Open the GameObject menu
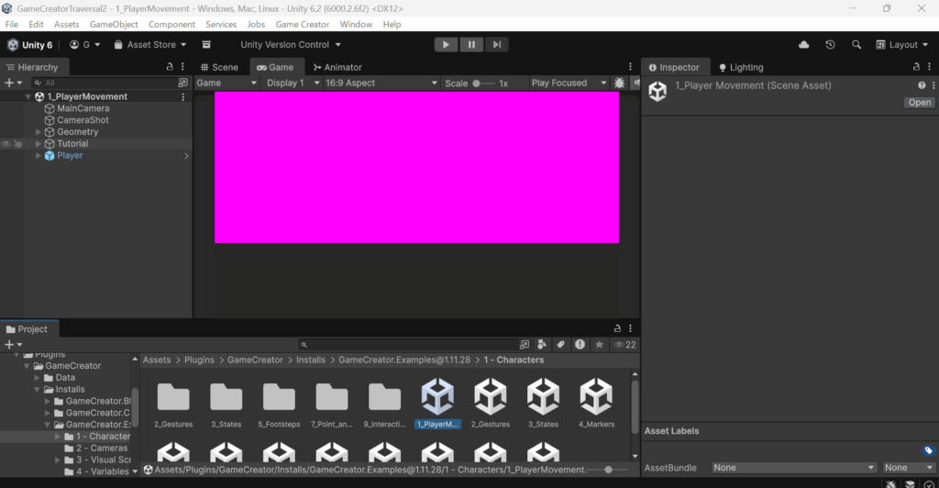This screenshot has height=488, width=939. 114,24
